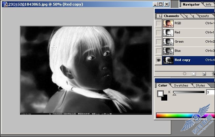Image resolution: width=215 pixels, height=137 pixels.
Task: Save selection as channel icon
Action: click(x=194, y=74)
